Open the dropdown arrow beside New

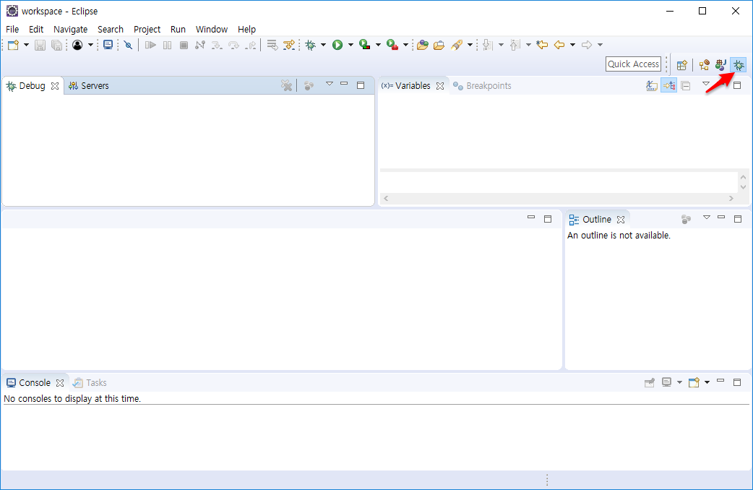pyautogui.click(x=26, y=45)
